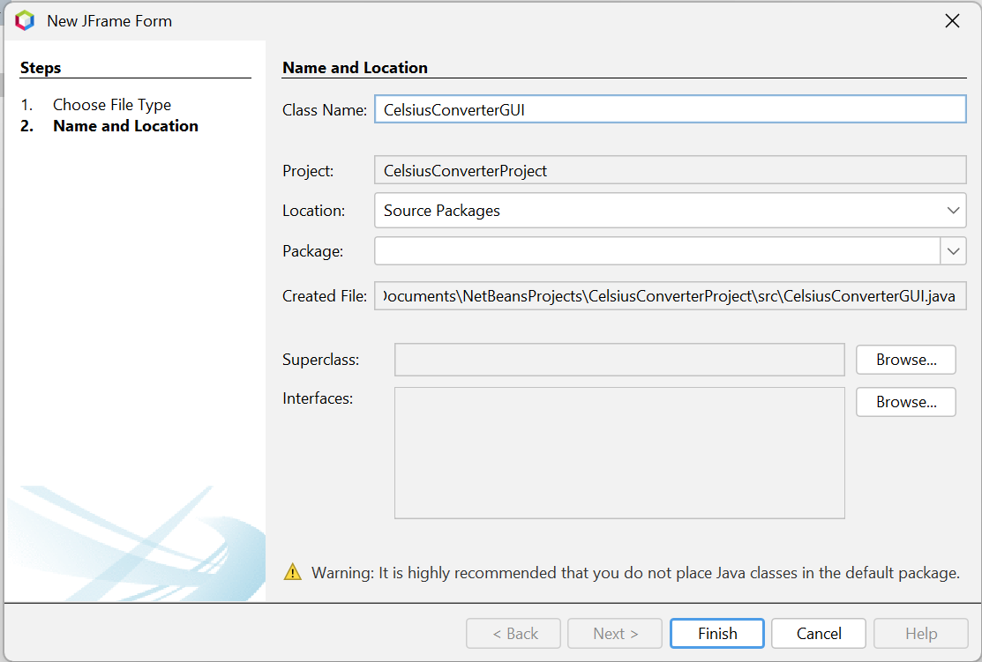Select the Source Packages location box
This screenshot has height=662, width=982.
point(671,211)
